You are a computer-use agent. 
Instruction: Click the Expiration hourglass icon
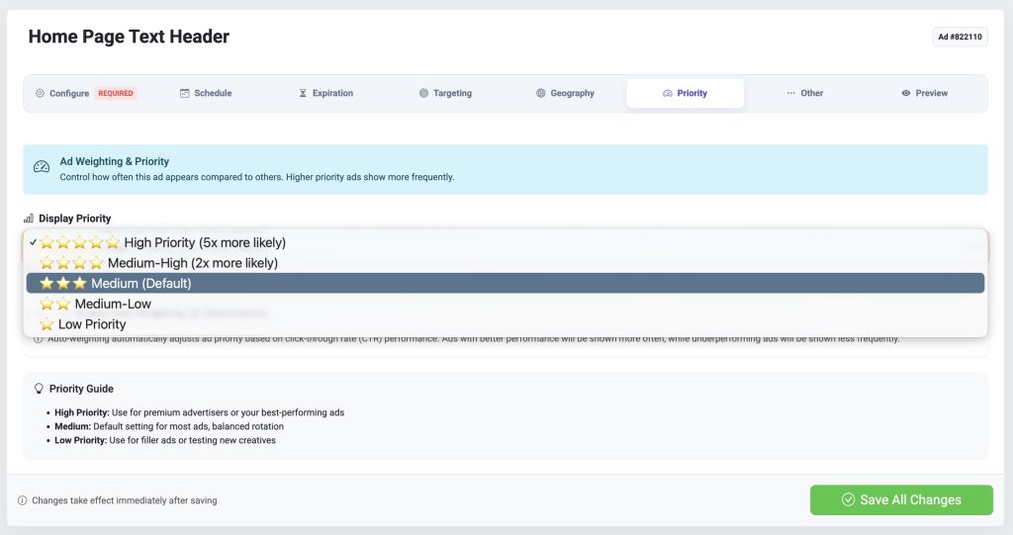tap(303, 93)
